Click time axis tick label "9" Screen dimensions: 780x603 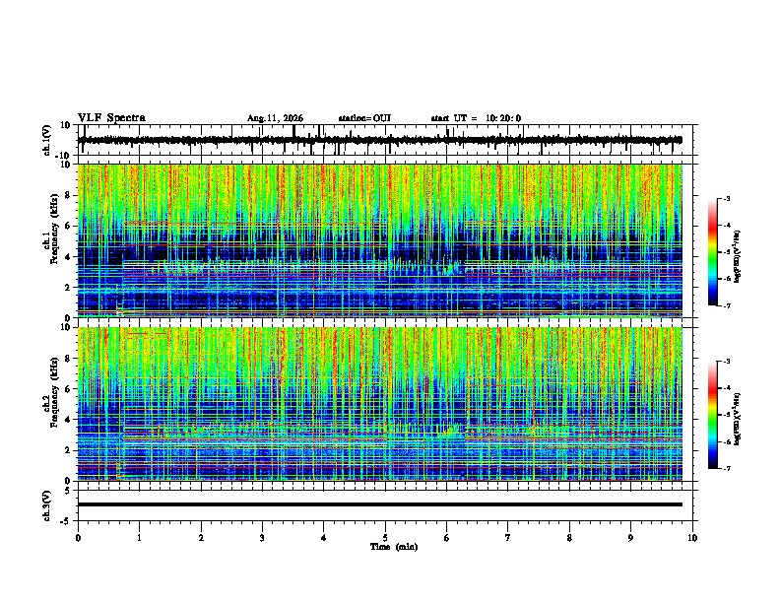[630, 538]
